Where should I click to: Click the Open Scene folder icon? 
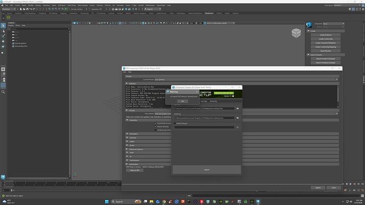(24, 9)
